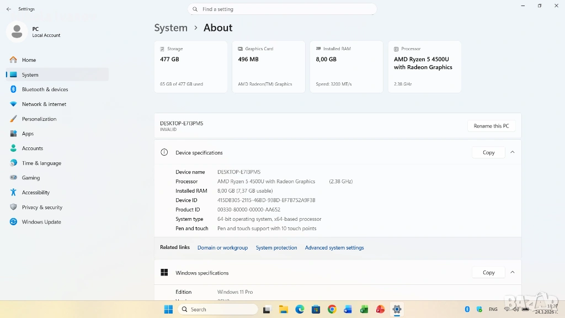565x318 pixels.
Task: Open the Storage info card
Action: (x=190, y=66)
